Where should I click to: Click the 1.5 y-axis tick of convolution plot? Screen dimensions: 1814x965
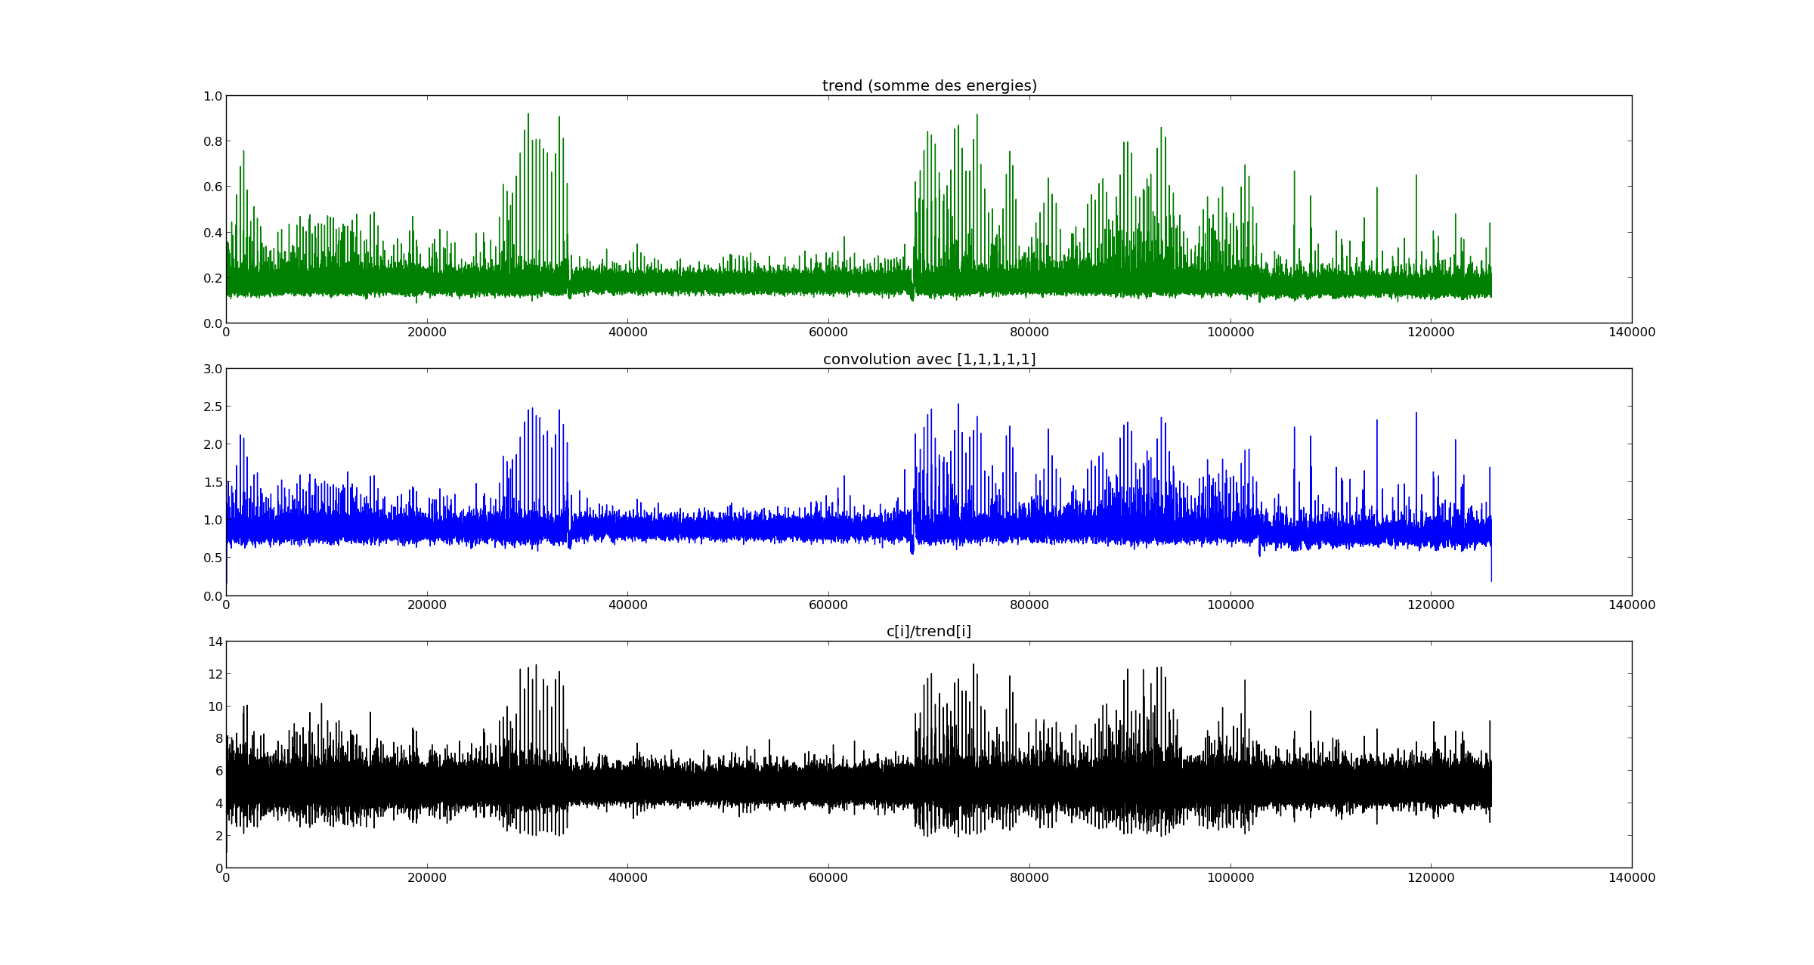point(212,482)
